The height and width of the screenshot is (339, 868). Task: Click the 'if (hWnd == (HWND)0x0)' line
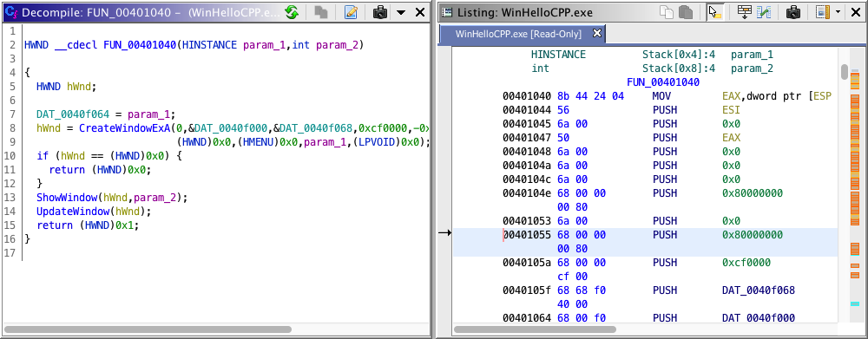click(109, 156)
